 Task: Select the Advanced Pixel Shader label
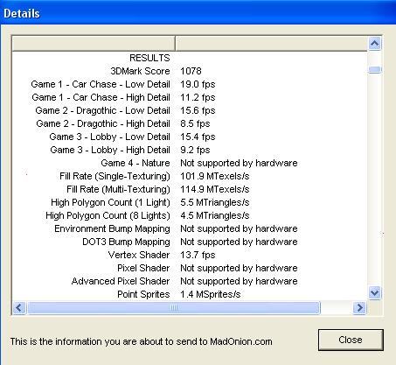[121, 281]
